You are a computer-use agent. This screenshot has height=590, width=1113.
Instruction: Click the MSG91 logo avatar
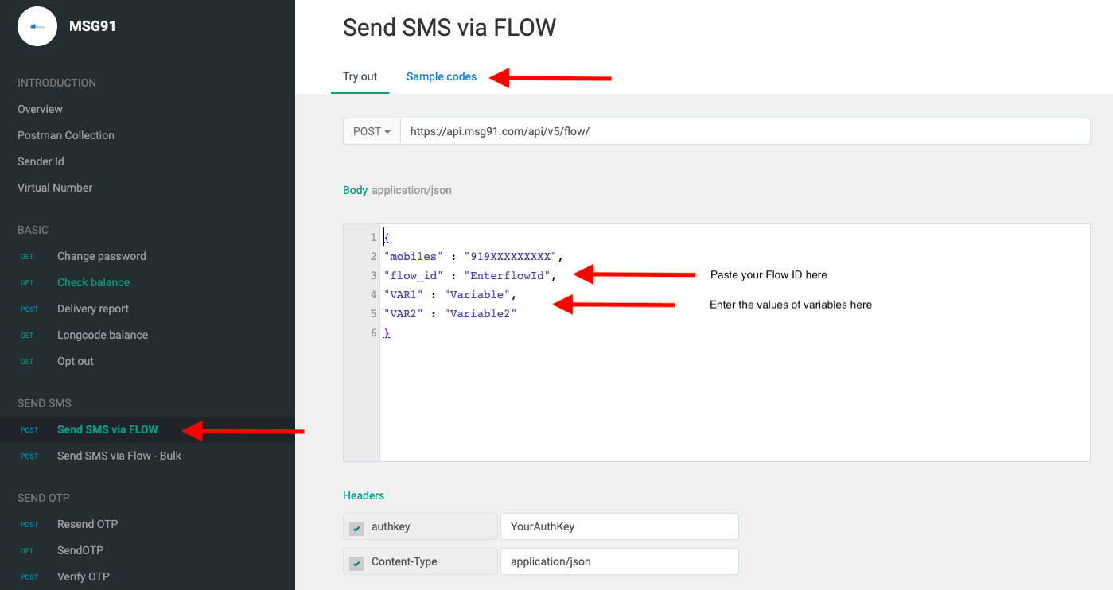[x=37, y=26]
